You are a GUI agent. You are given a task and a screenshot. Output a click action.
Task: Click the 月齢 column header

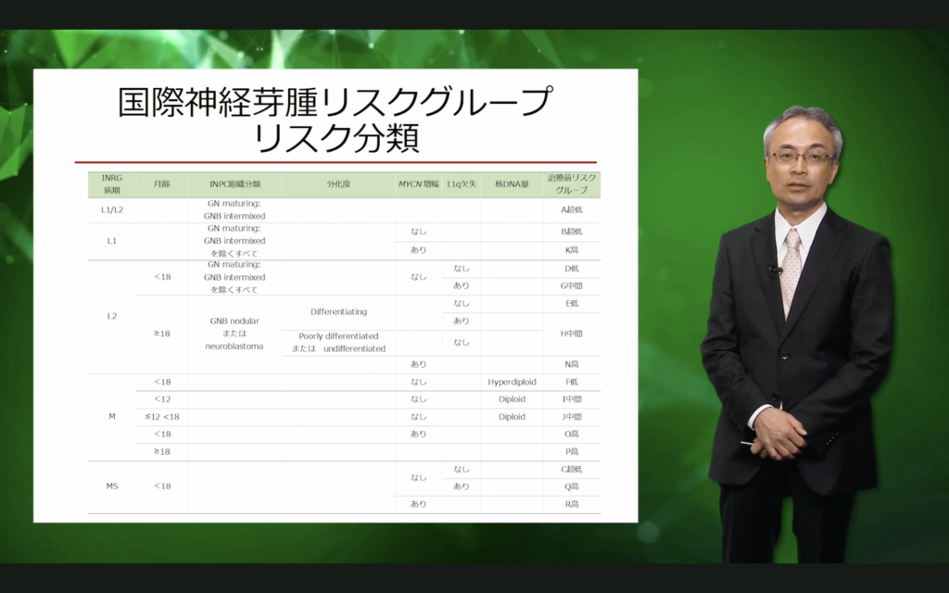pos(160,183)
